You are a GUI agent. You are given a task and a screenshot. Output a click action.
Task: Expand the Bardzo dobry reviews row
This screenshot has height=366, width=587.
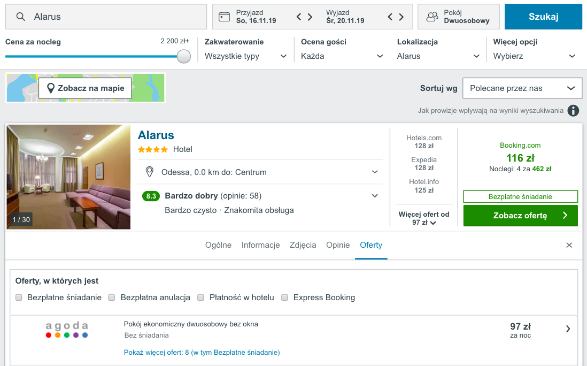(375, 196)
